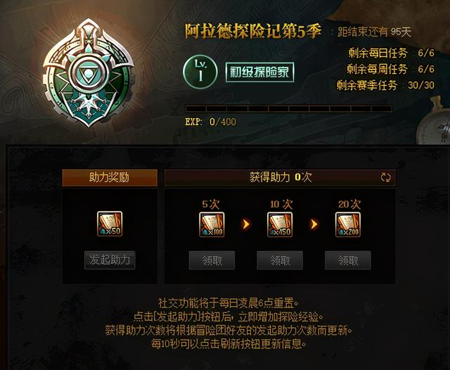The image size is (450, 370).
Task: Claim the 20次 reward with 领取
Action: [348, 260]
